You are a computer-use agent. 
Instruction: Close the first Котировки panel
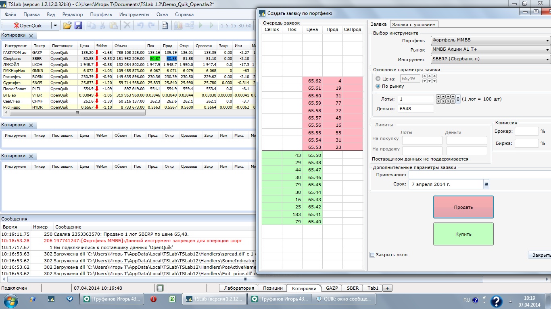click(31, 35)
